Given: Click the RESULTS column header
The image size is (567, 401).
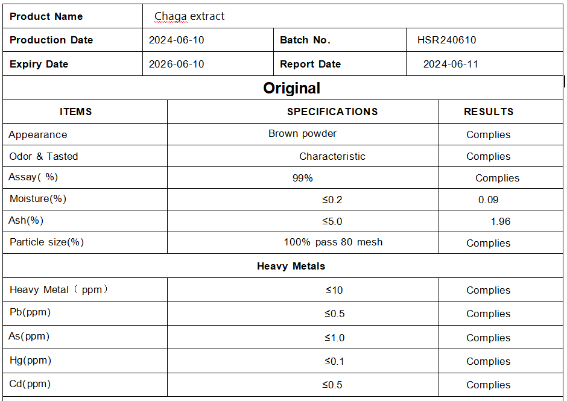Looking at the screenshot, I should (x=489, y=112).
